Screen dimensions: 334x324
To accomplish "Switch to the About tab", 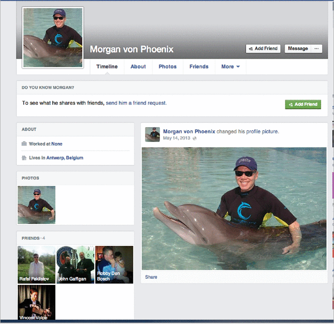I will [x=138, y=67].
